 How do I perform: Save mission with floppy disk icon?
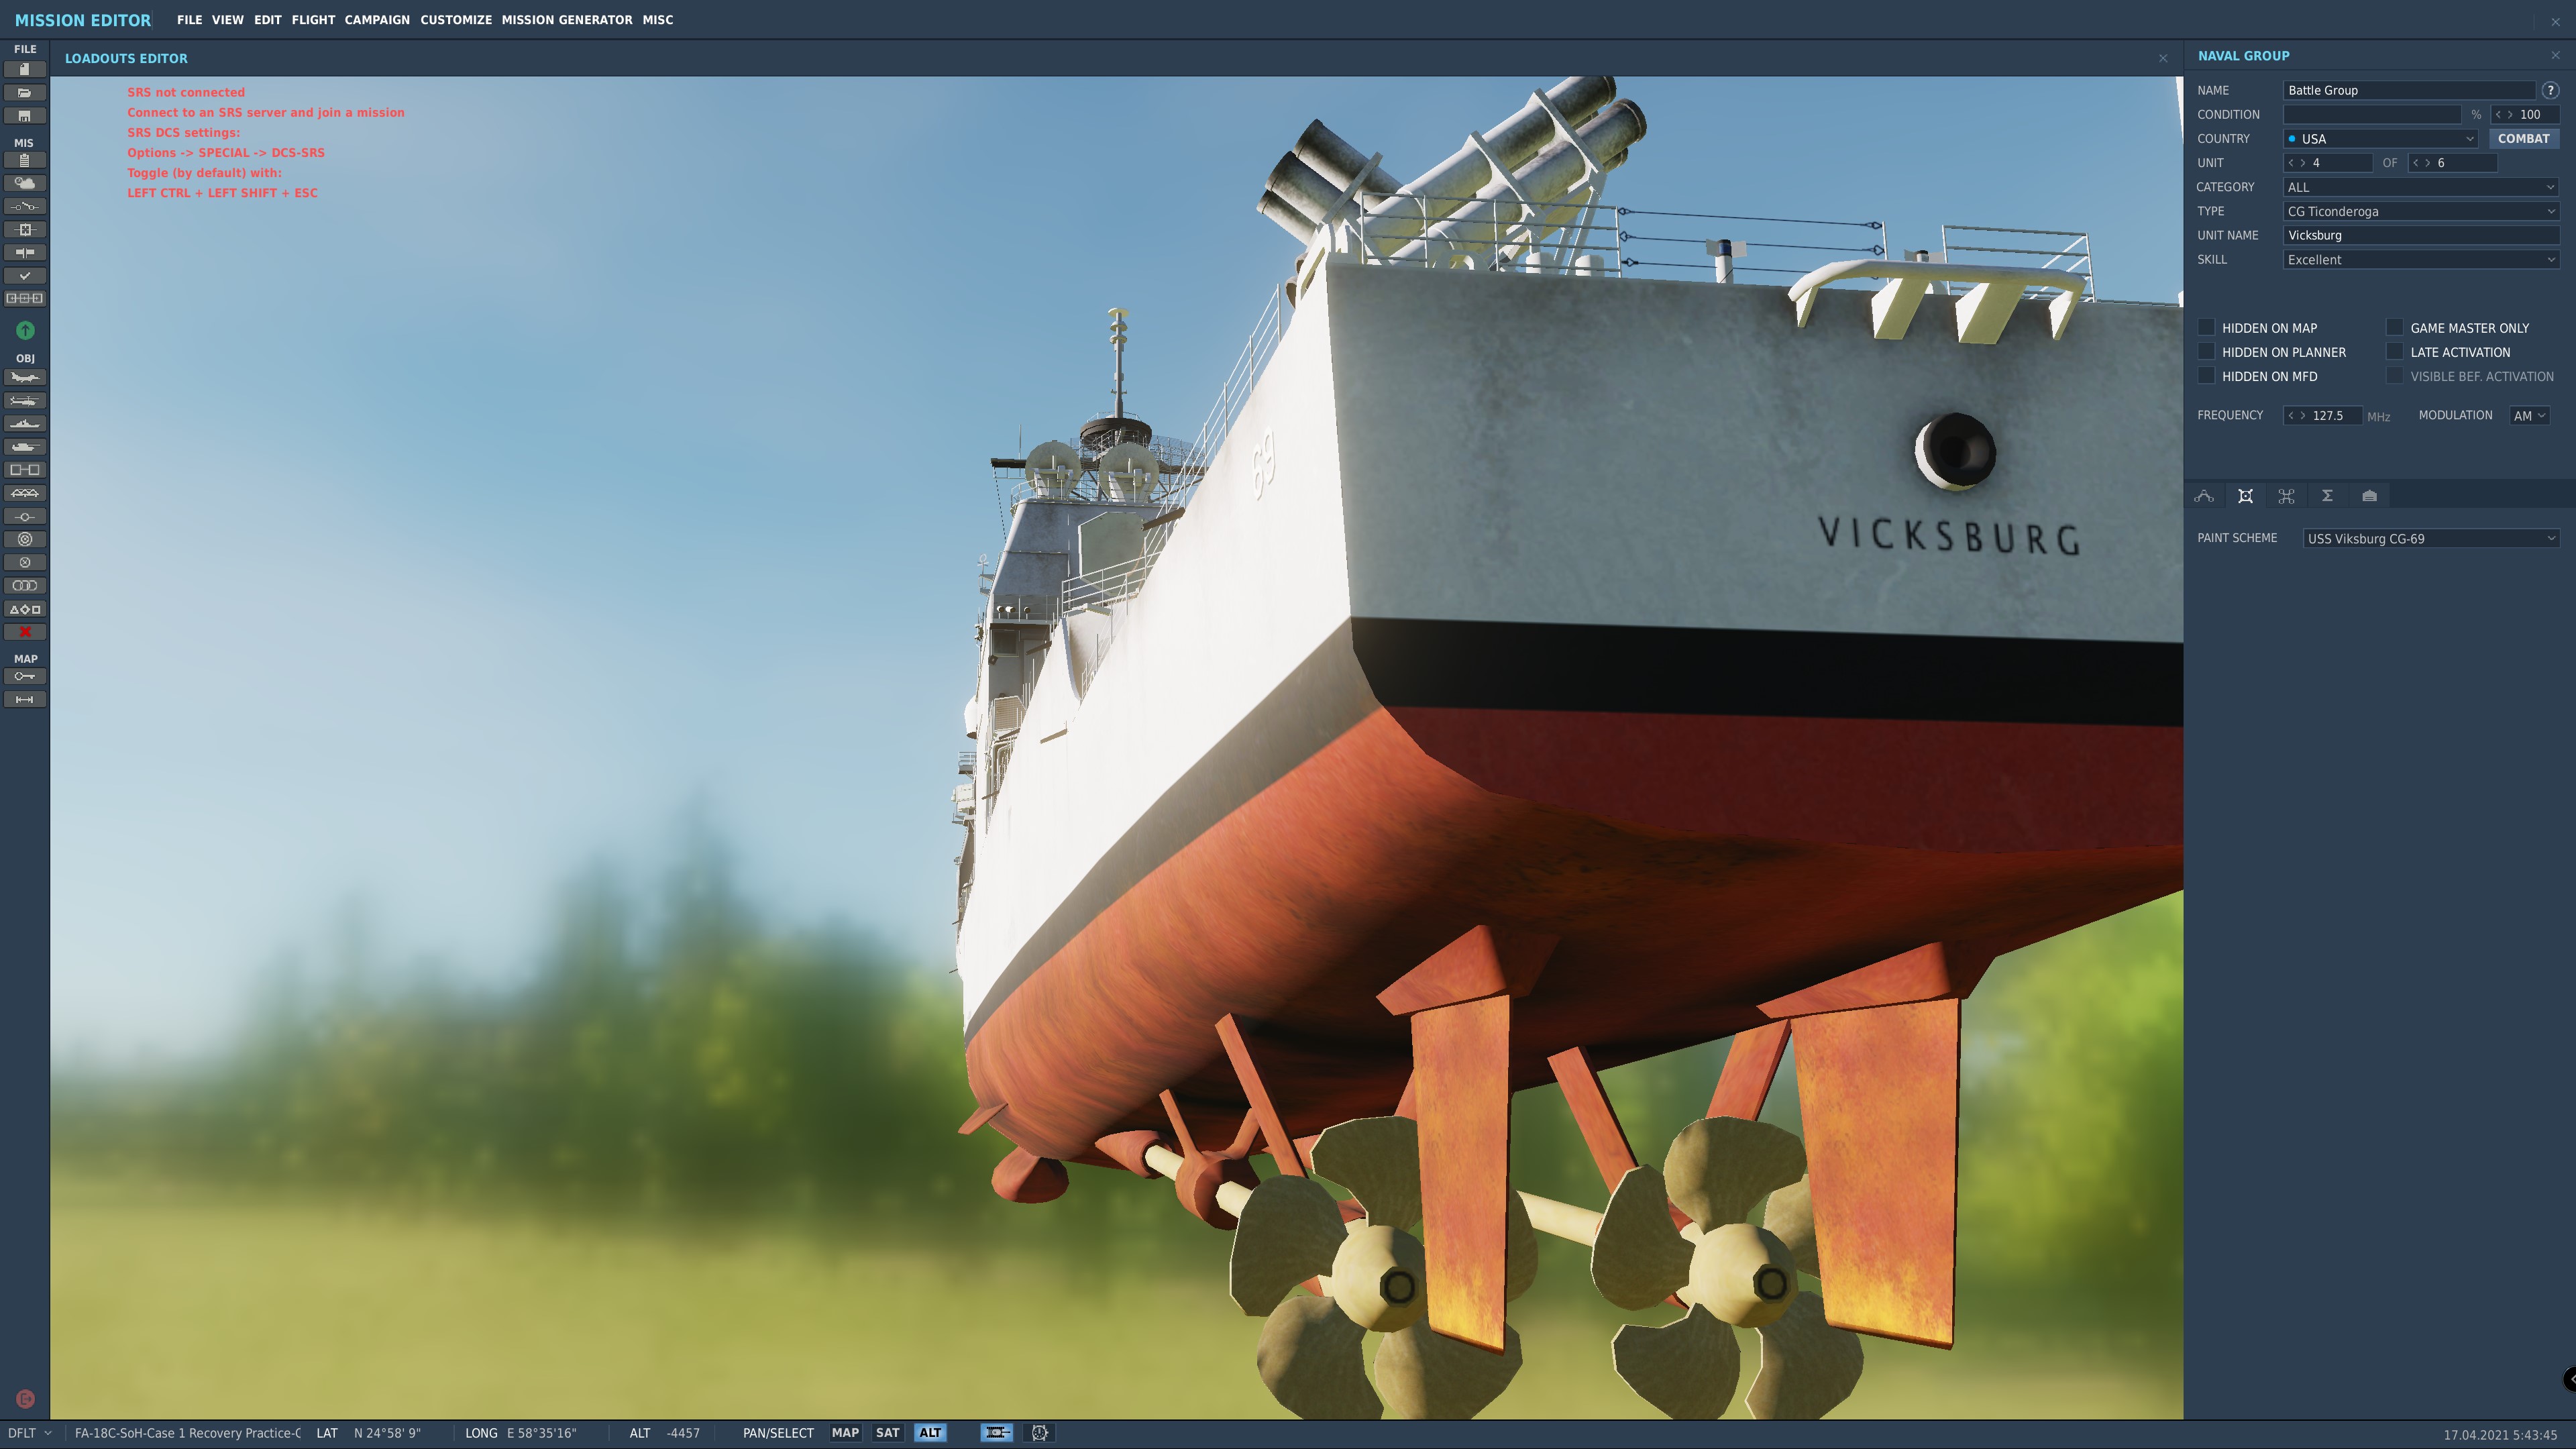(25, 116)
